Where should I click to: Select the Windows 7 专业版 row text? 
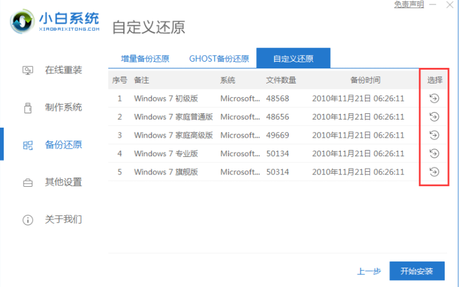[166, 154]
